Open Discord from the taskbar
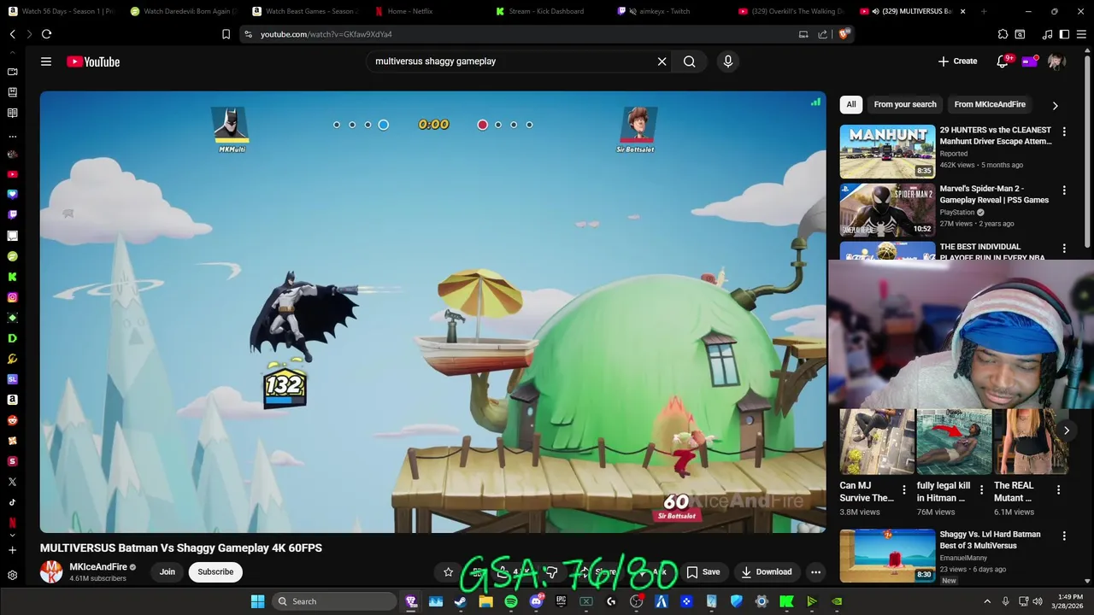Viewport: 1094px width, 615px height. click(536, 601)
